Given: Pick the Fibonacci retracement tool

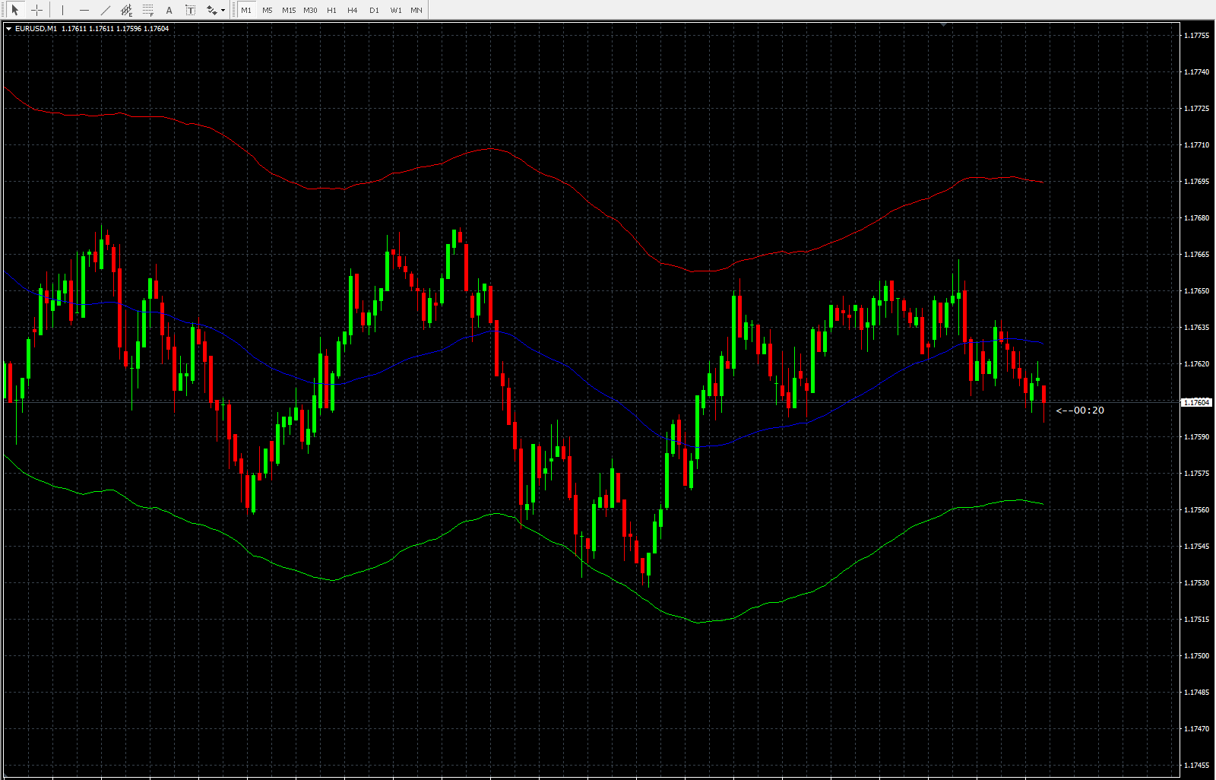Looking at the screenshot, I should coord(147,10).
